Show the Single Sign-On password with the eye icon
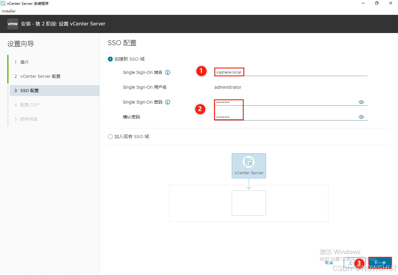 [x=361, y=102]
